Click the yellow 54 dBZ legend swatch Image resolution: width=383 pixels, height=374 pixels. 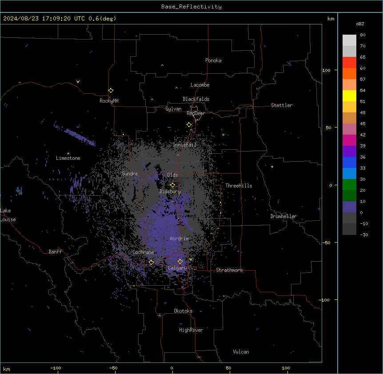point(349,95)
